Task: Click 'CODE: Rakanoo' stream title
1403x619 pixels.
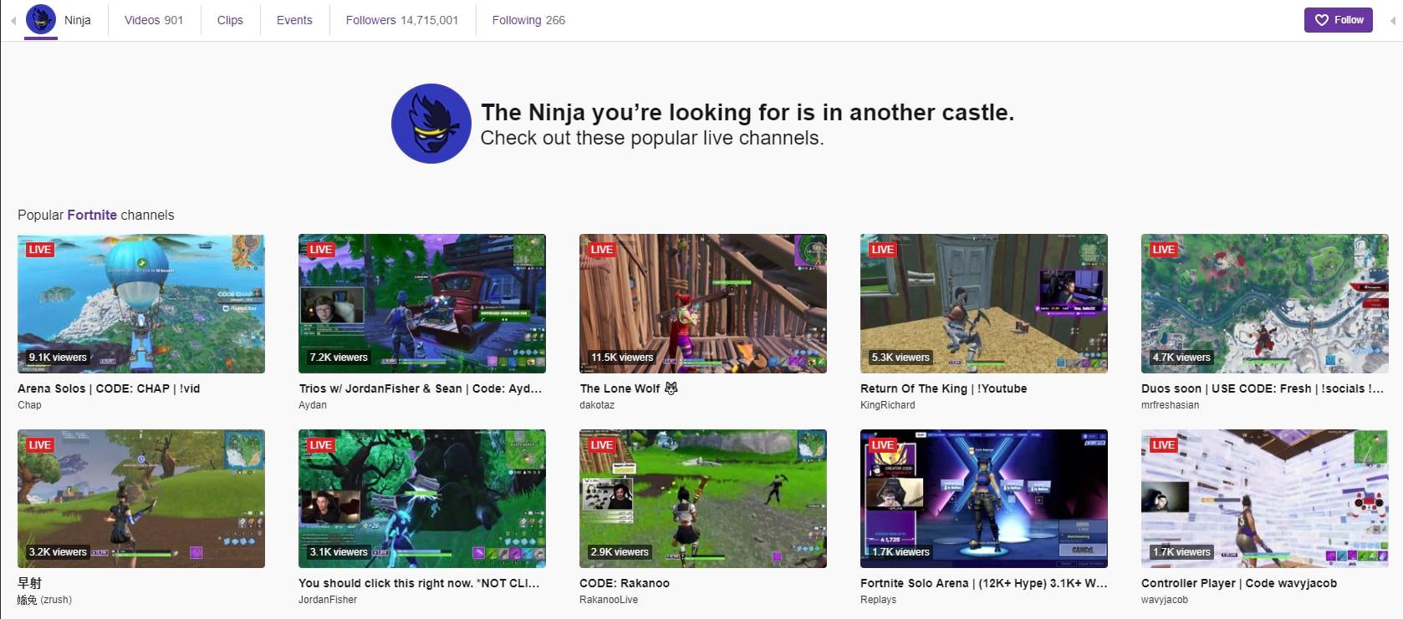Action: coord(625,583)
